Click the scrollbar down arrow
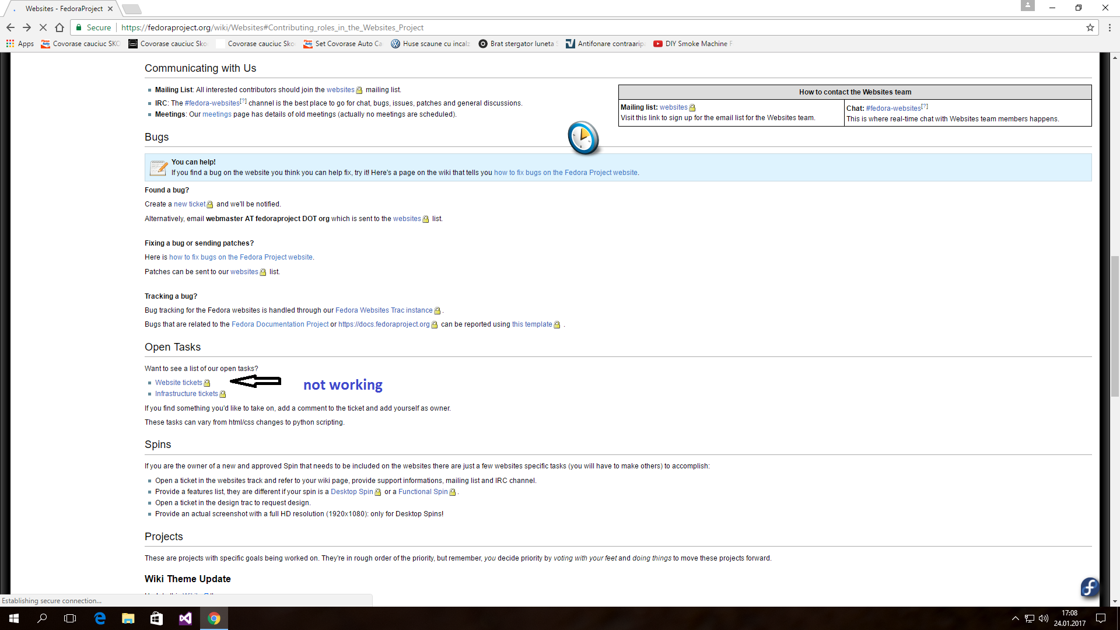 pos(1115,601)
